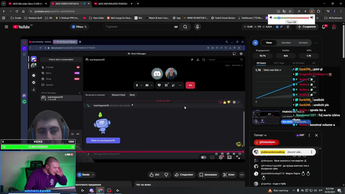Toggle autoplay switch in the player

pyautogui.click(x=203, y=157)
